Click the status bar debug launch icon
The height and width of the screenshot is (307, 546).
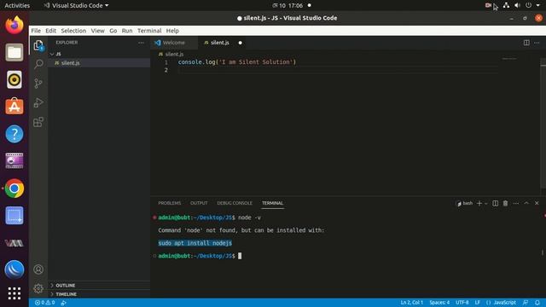click(64, 303)
